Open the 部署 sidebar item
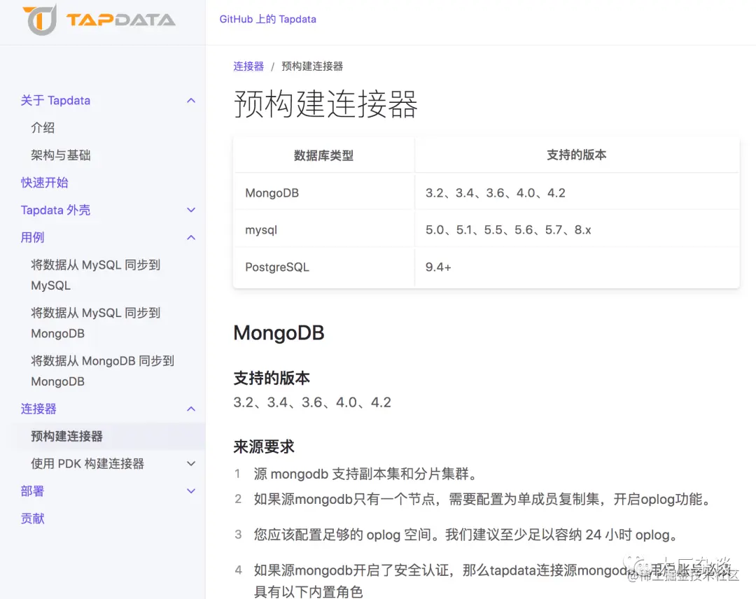 click(32, 491)
